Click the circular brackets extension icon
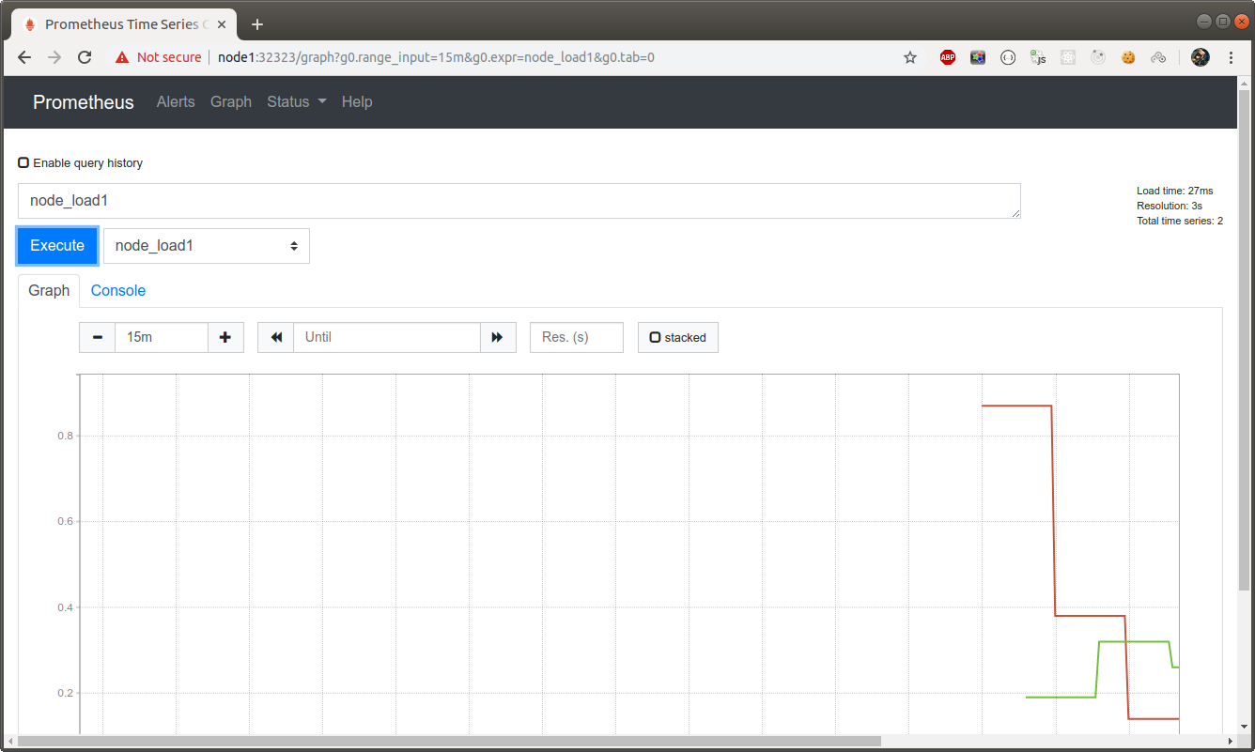 1008,57
